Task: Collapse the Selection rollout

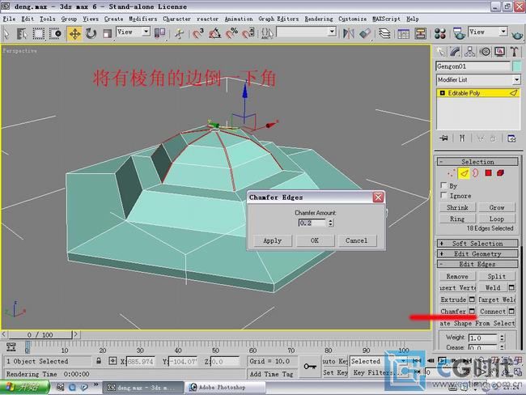Action: coord(477,162)
